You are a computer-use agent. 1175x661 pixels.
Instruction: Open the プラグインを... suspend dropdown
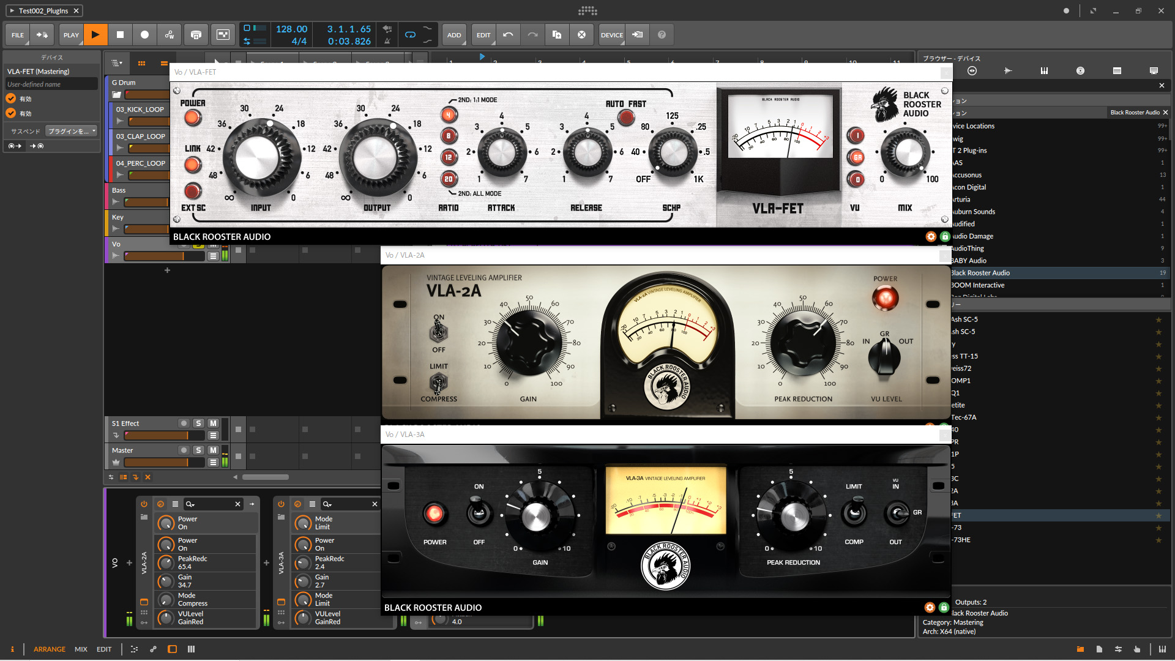point(72,131)
